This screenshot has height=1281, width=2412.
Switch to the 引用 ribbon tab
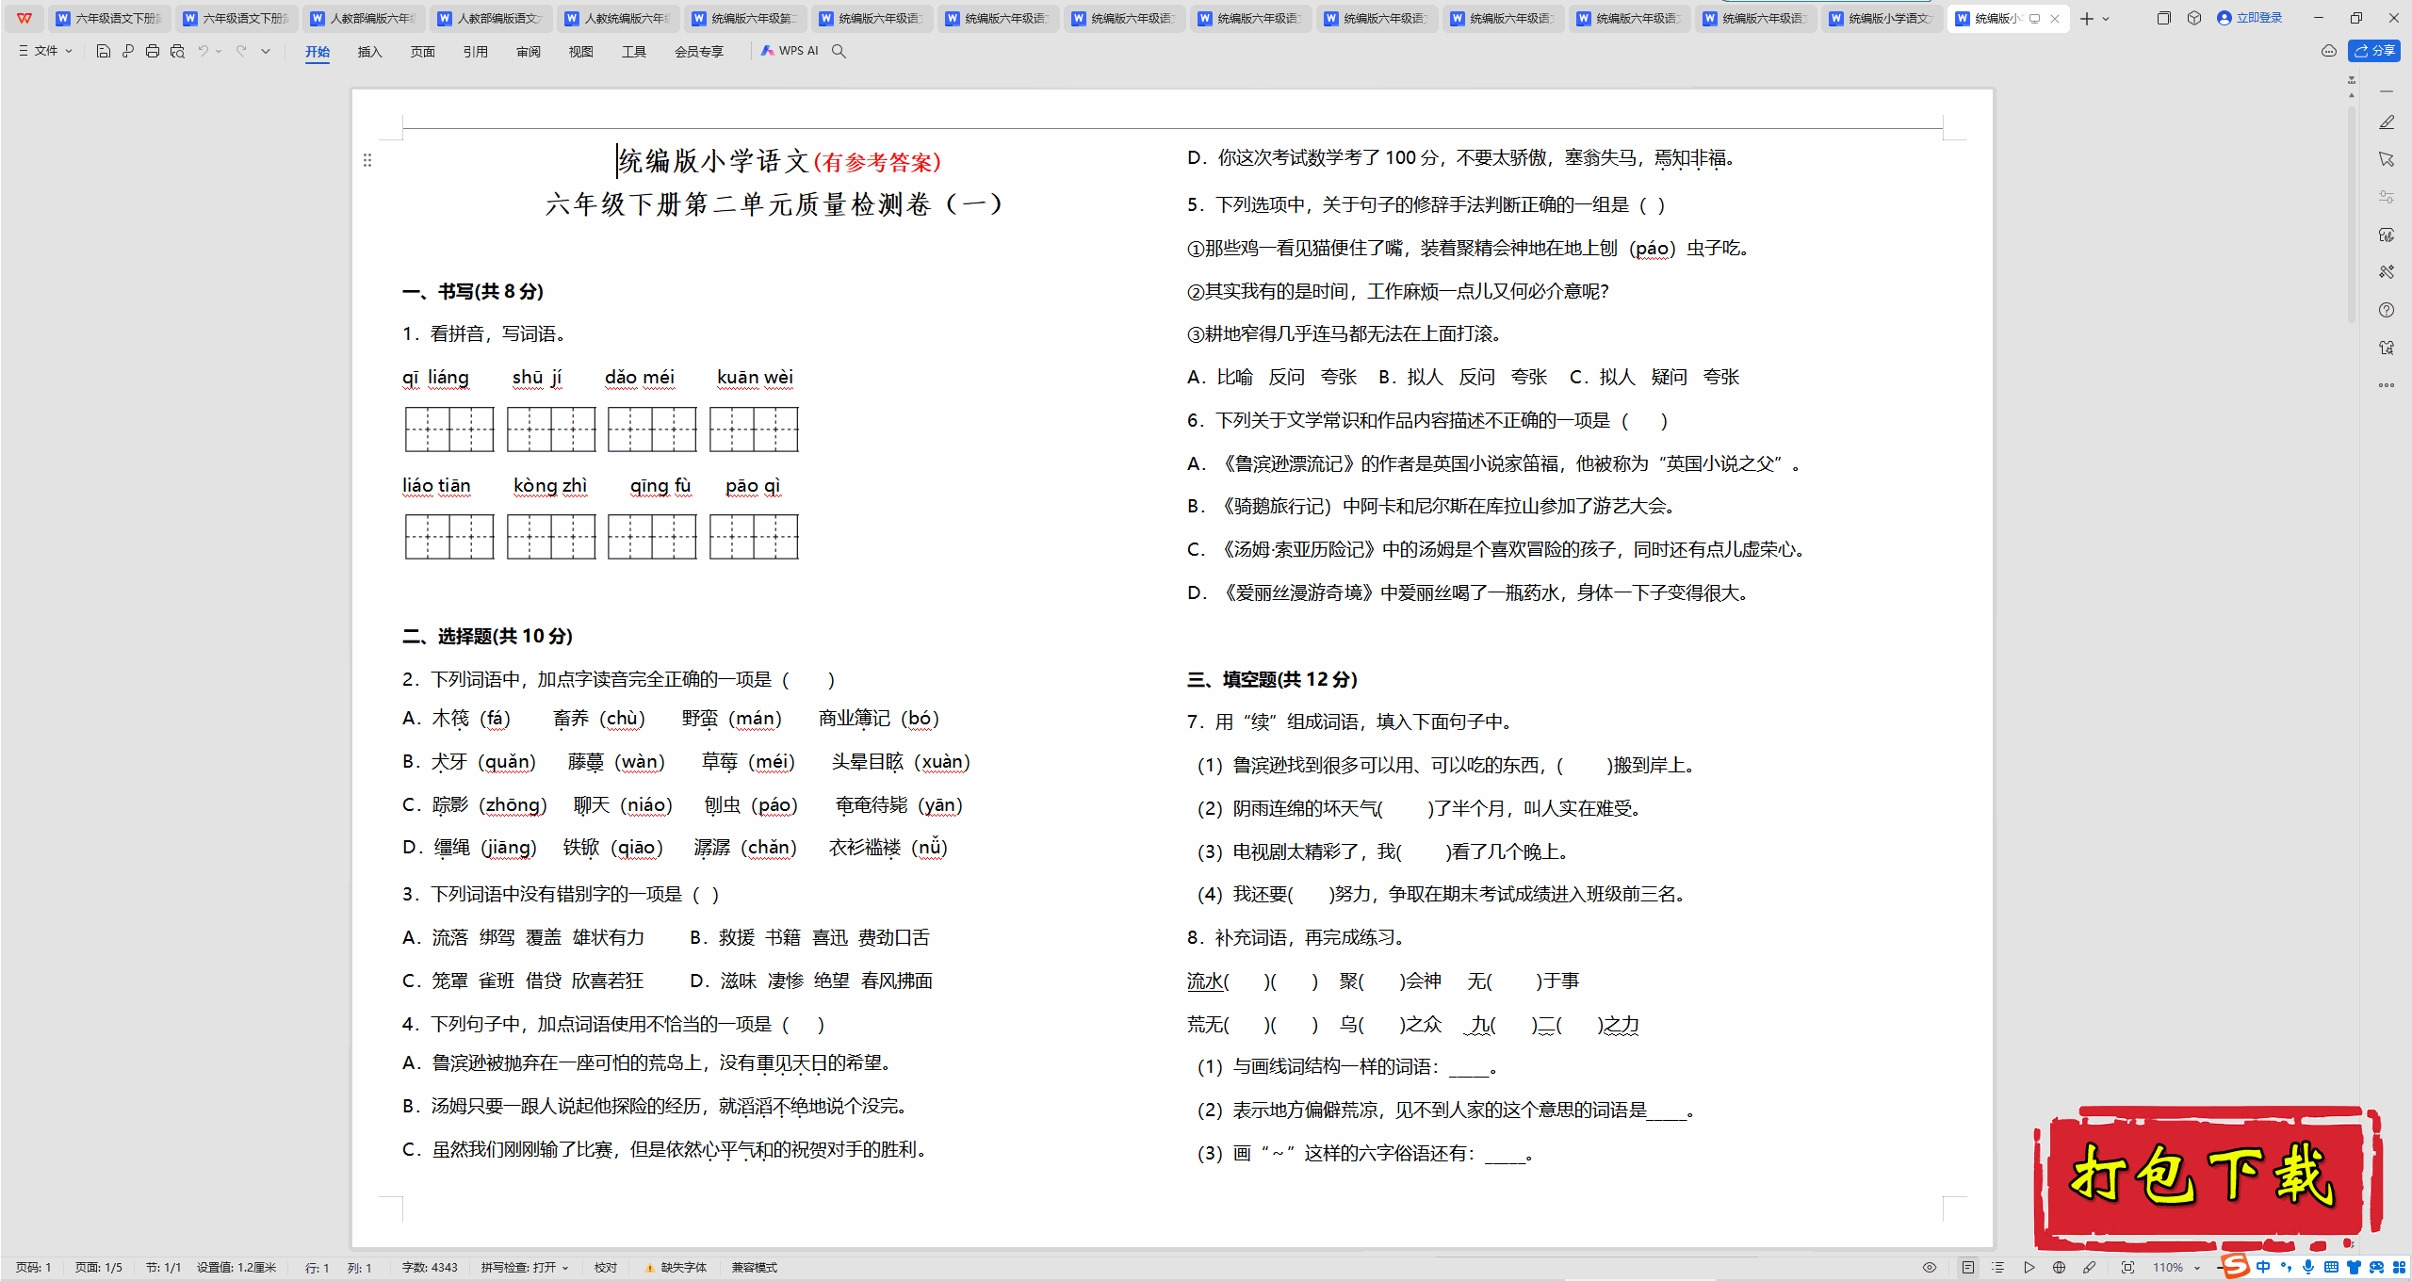(476, 52)
